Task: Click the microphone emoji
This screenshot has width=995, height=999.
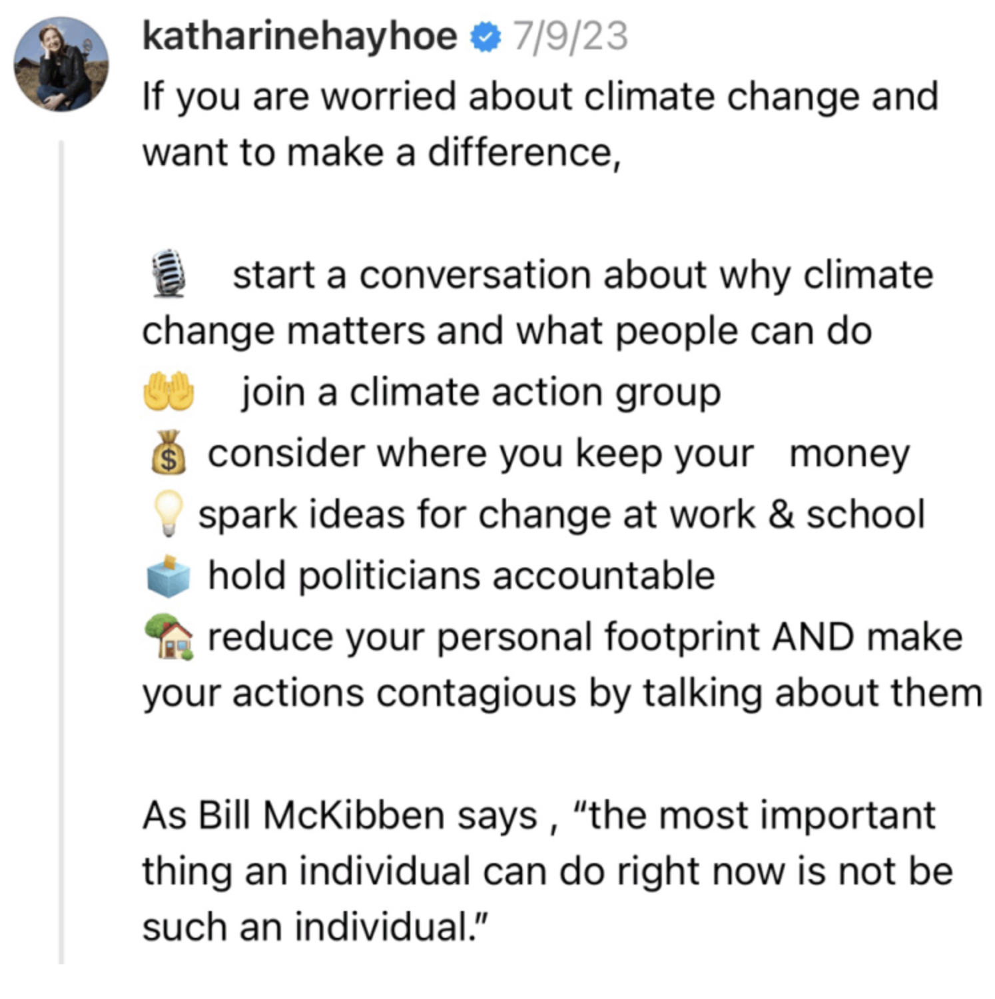Action: click(167, 272)
